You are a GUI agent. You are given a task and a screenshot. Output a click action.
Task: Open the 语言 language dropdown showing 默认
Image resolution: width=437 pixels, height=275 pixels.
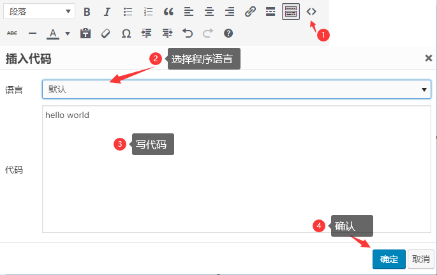[237, 89]
